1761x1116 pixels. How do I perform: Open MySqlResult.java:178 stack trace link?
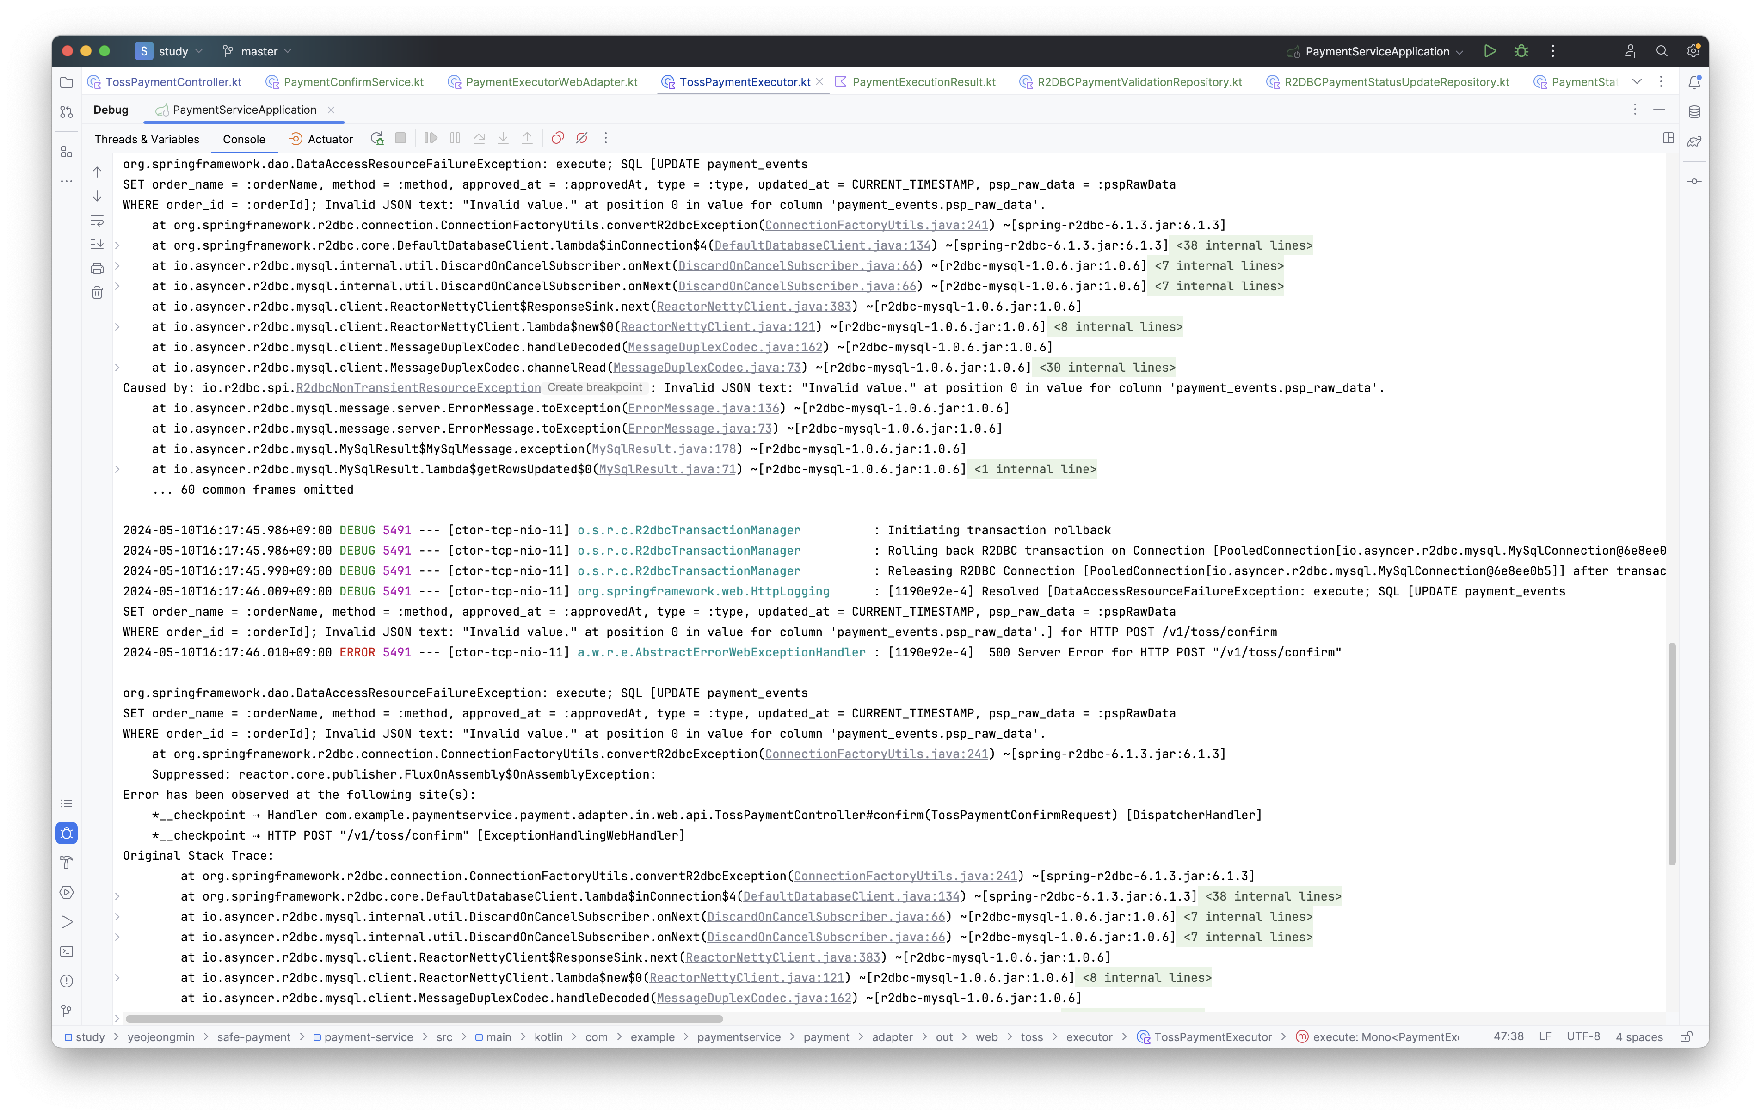(x=664, y=449)
